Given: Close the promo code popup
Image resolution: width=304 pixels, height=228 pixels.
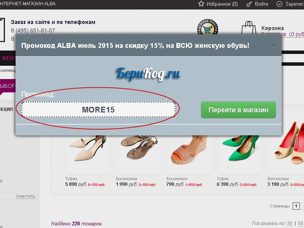Looking at the screenshot, I should pos(273,46).
